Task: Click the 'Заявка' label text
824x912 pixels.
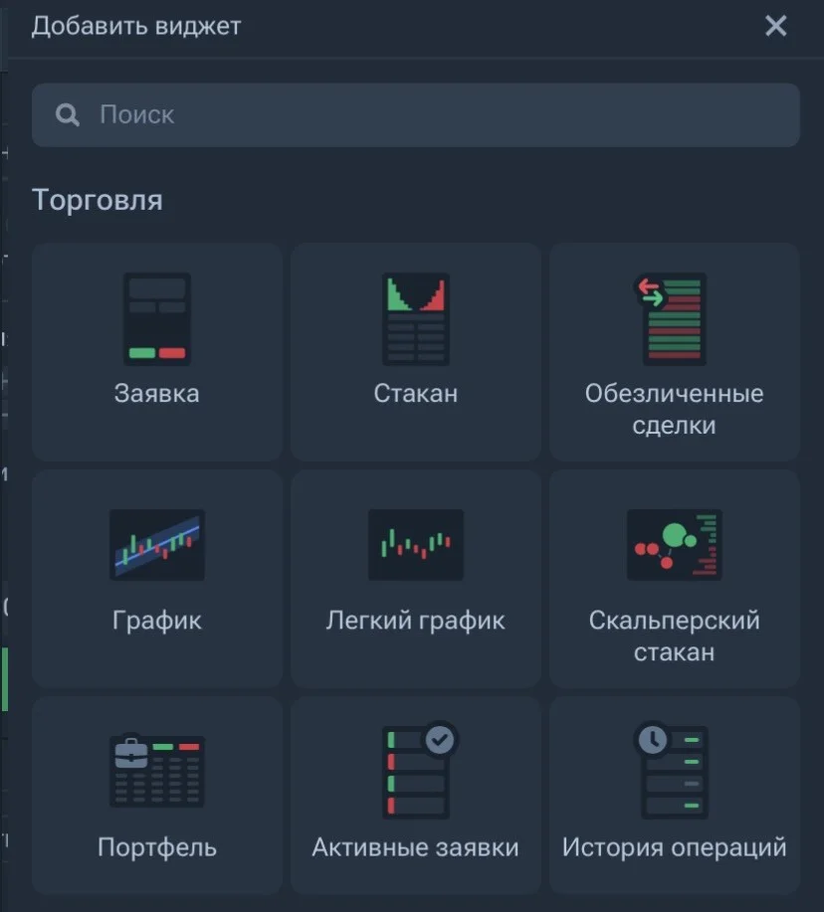Action: pos(157,394)
